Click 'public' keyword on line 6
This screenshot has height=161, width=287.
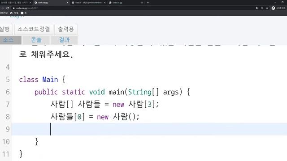[46, 92]
